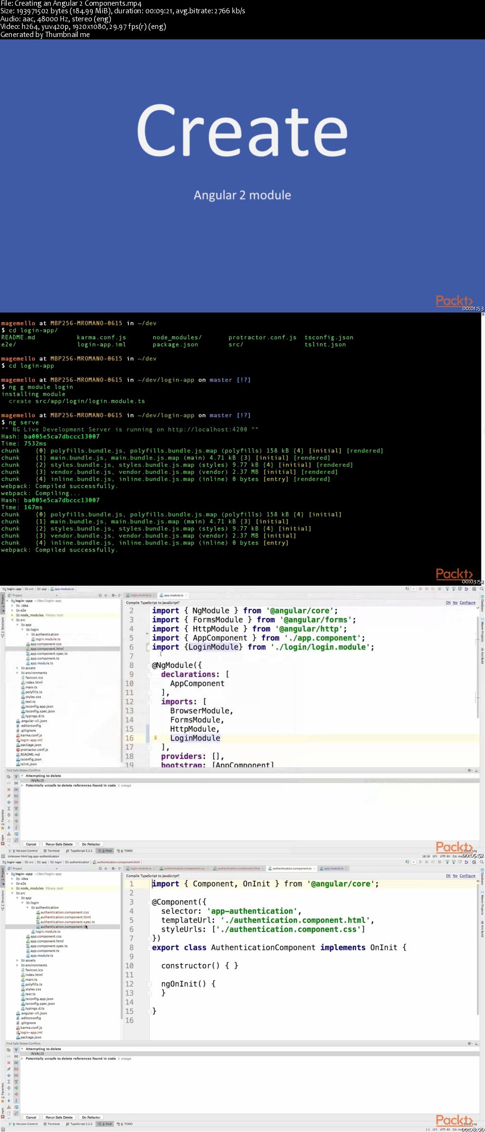The image size is (485, 1132).
Task: Expand the assets folder in upper project tree
Action: pos(18,668)
